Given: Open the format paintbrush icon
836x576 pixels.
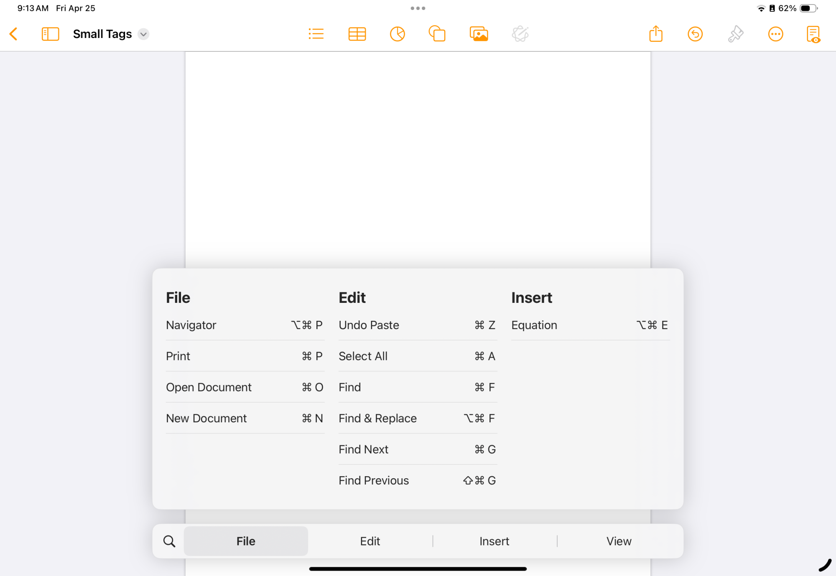Looking at the screenshot, I should tap(735, 34).
